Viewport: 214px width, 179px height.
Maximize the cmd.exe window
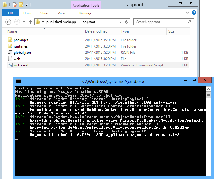[x=194, y=80]
